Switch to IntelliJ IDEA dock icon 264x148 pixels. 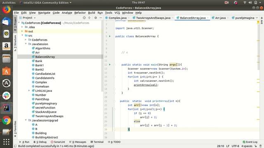pyautogui.click(x=6, y=108)
